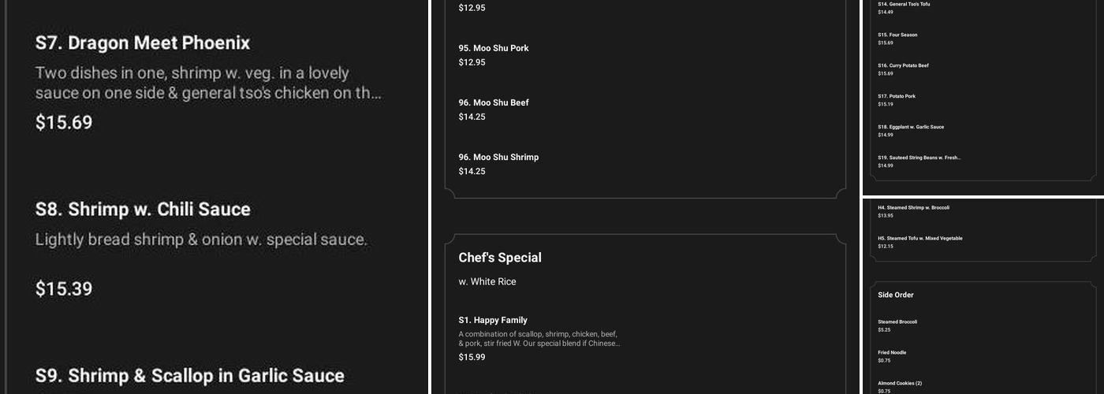Add the Steamed Broccoli side order
This screenshot has width=1104, height=394.
(897, 322)
